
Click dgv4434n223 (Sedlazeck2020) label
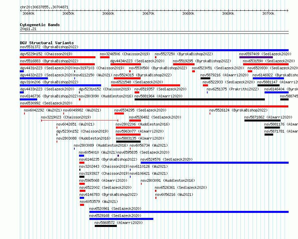[137, 61]
